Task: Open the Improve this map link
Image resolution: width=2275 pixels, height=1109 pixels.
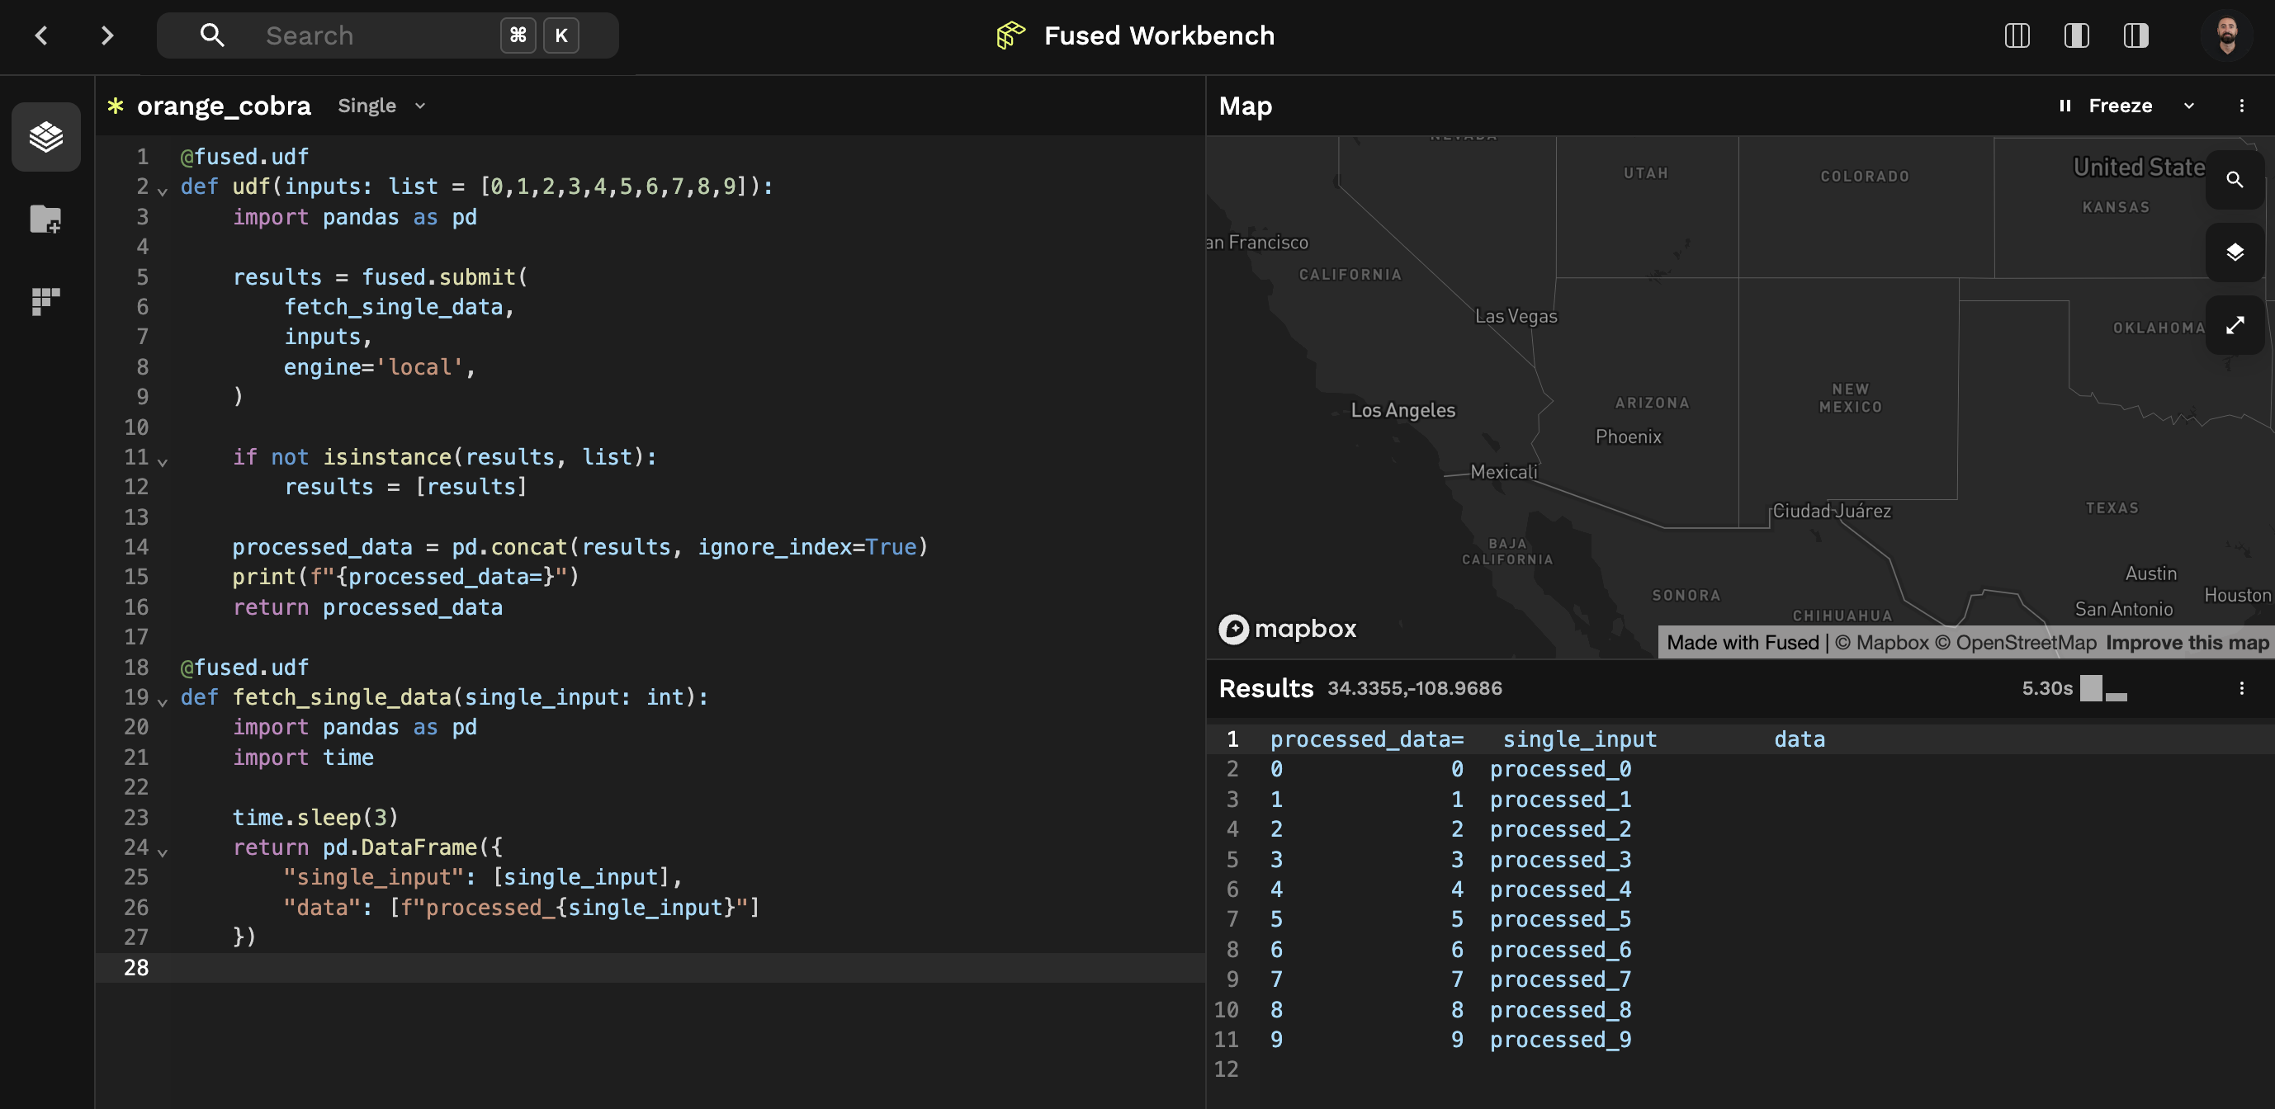Action: [x=2187, y=643]
